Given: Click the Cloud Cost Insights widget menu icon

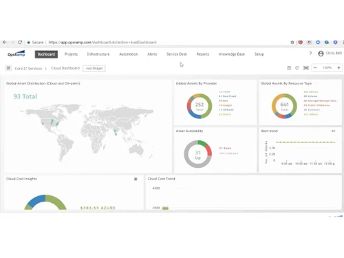Looking at the screenshot, I should (136, 179).
